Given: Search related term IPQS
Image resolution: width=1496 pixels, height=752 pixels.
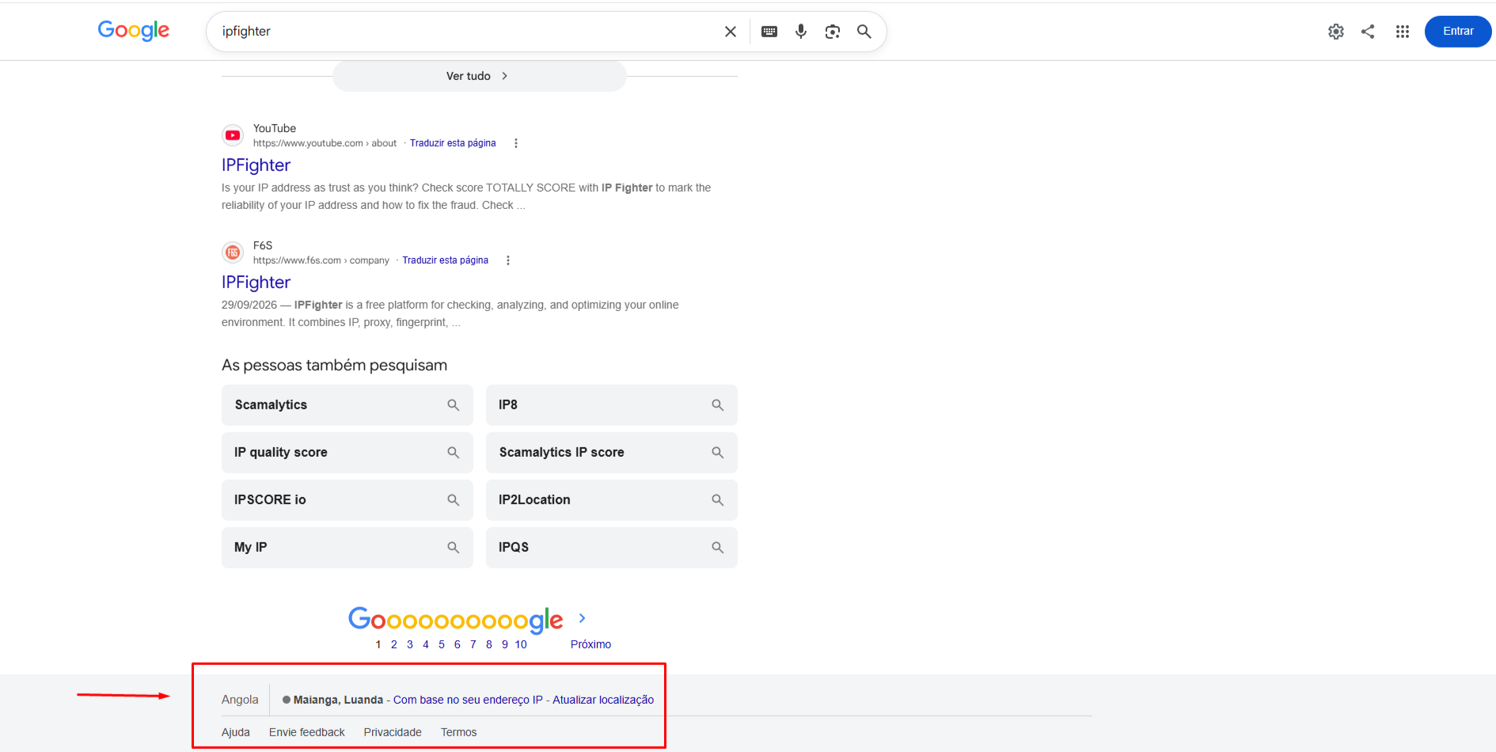Looking at the screenshot, I should click(612, 548).
